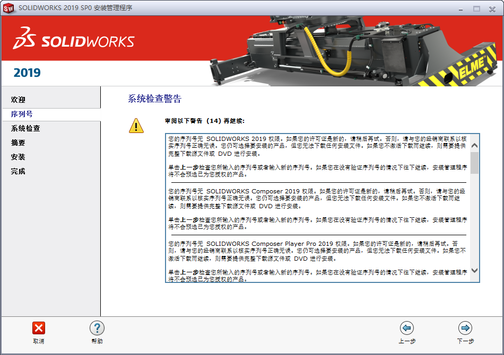504x355 pixels.
Task: Minimize the installation manager window
Action: coord(460,9)
